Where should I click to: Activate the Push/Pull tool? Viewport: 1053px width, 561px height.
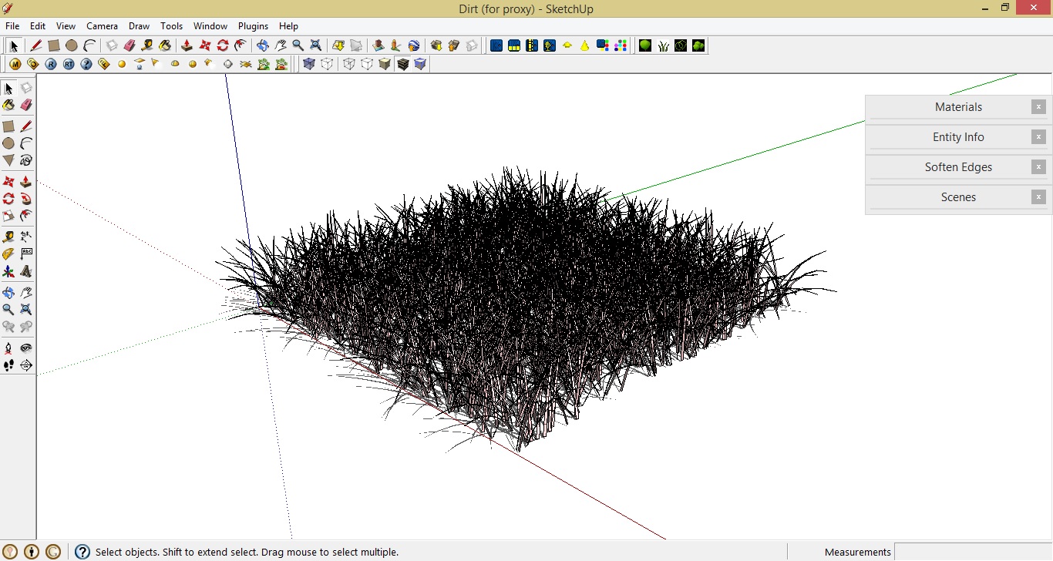pyautogui.click(x=26, y=181)
